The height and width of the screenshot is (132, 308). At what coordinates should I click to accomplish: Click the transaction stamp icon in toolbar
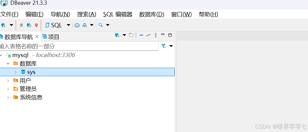pyautogui.click(x=84, y=25)
